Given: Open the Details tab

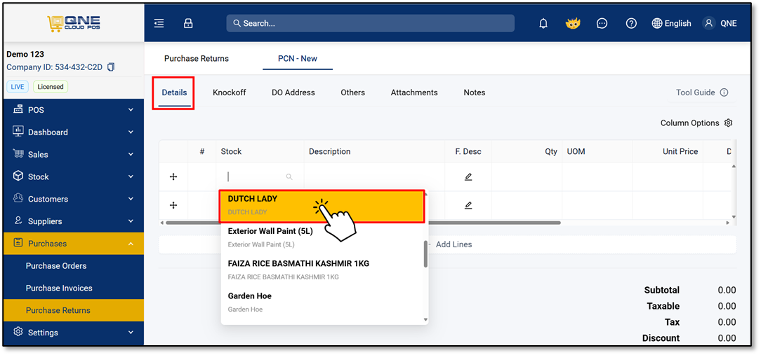Looking at the screenshot, I should [x=174, y=92].
